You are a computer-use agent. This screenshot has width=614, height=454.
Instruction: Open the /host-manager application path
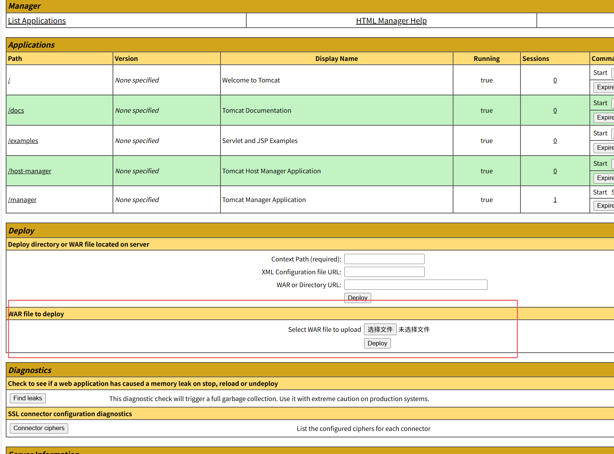coord(30,171)
